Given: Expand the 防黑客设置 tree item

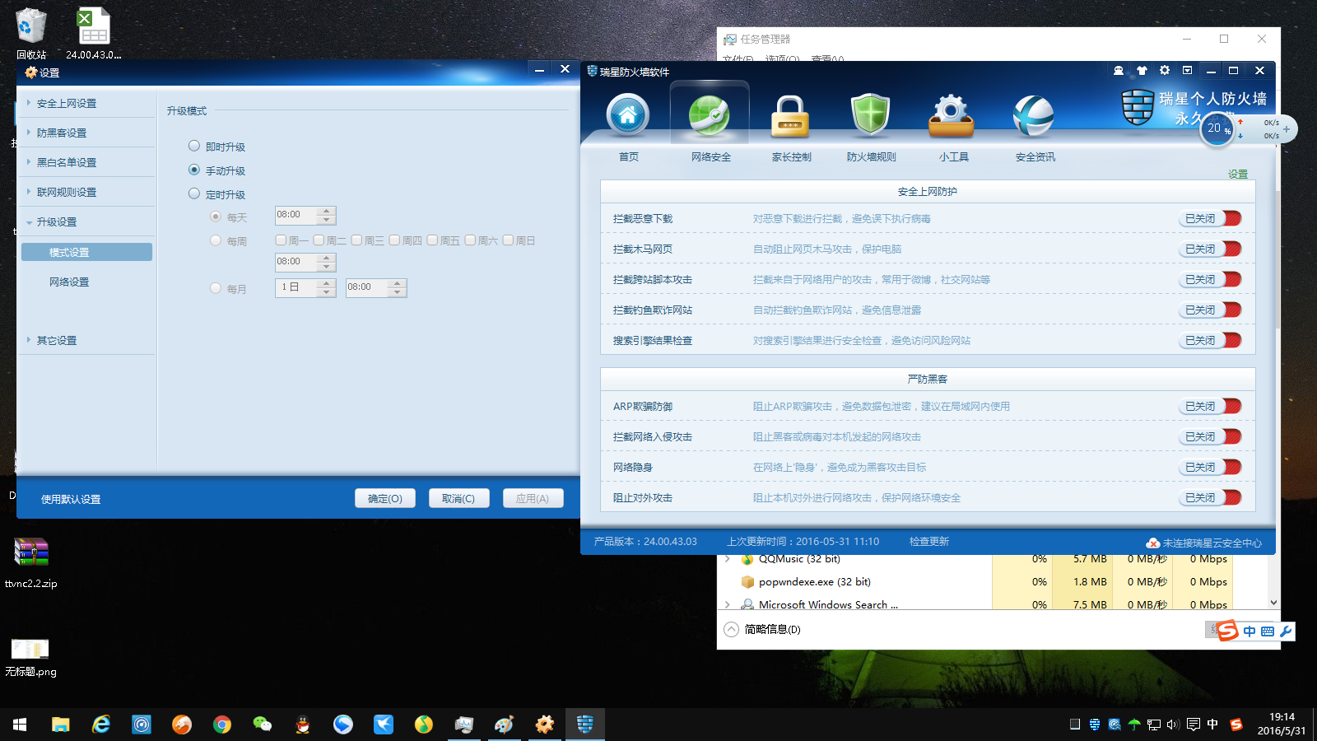Looking at the screenshot, I should click(x=29, y=133).
